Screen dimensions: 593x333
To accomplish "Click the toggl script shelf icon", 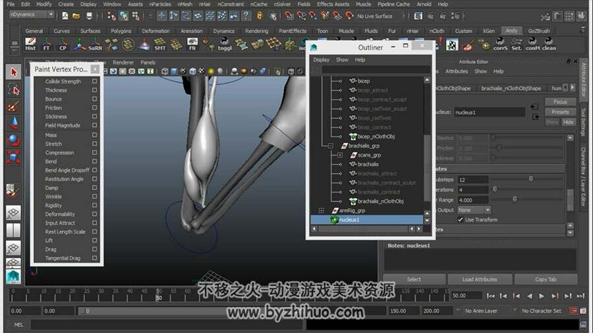I will coord(225,44).
